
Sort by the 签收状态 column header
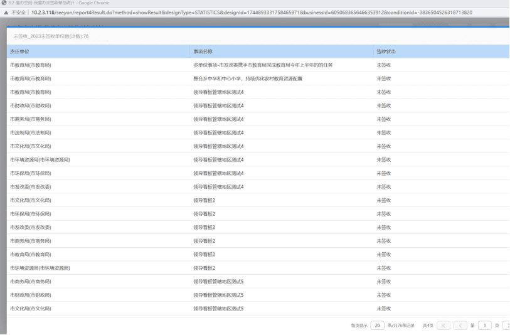point(386,51)
